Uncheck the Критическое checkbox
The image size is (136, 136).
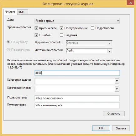pyautogui.click(x=36, y=28)
